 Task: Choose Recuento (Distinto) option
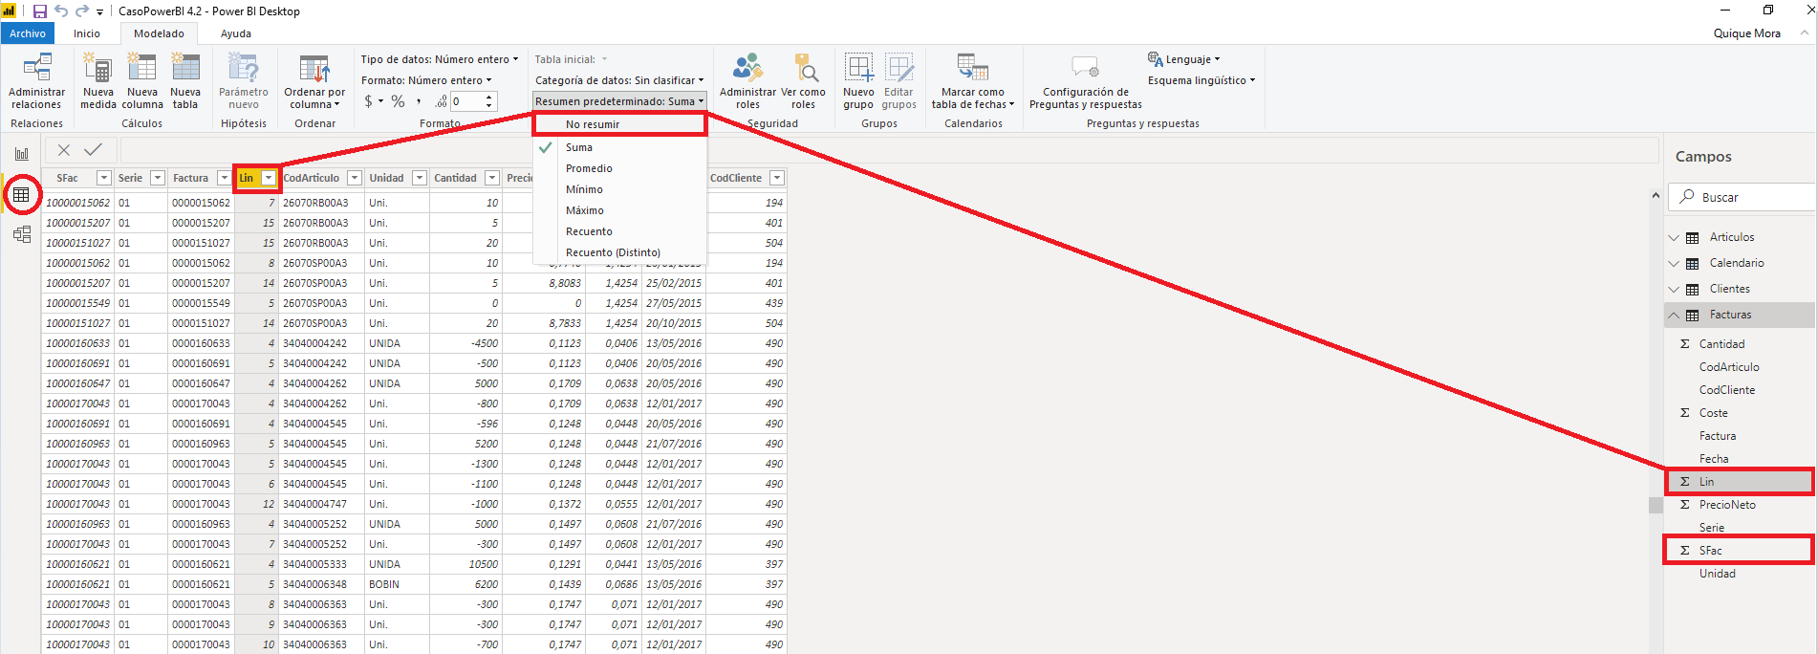click(619, 252)
